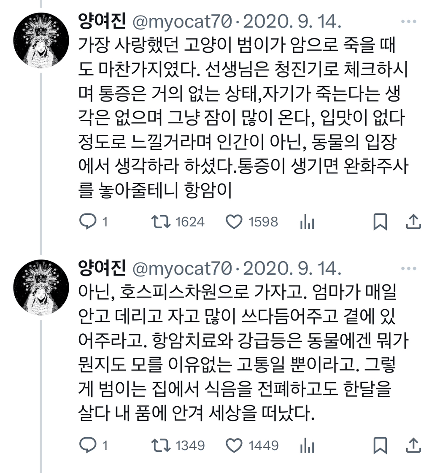432x473 pixels.
Task: Bookmark the second tweet
Action: pos(380,445)
